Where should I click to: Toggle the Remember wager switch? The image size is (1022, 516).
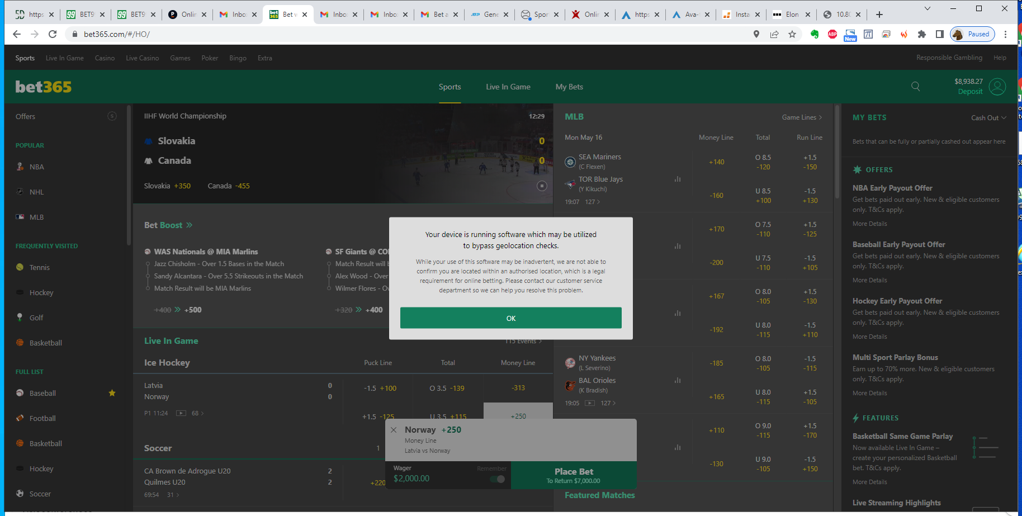[497, 479]
